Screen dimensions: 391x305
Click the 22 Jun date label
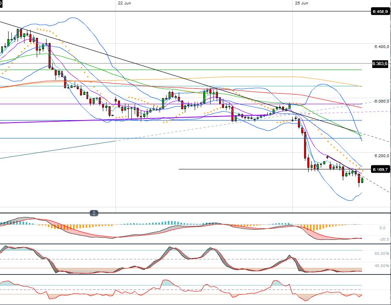click(x=124, y=3)
